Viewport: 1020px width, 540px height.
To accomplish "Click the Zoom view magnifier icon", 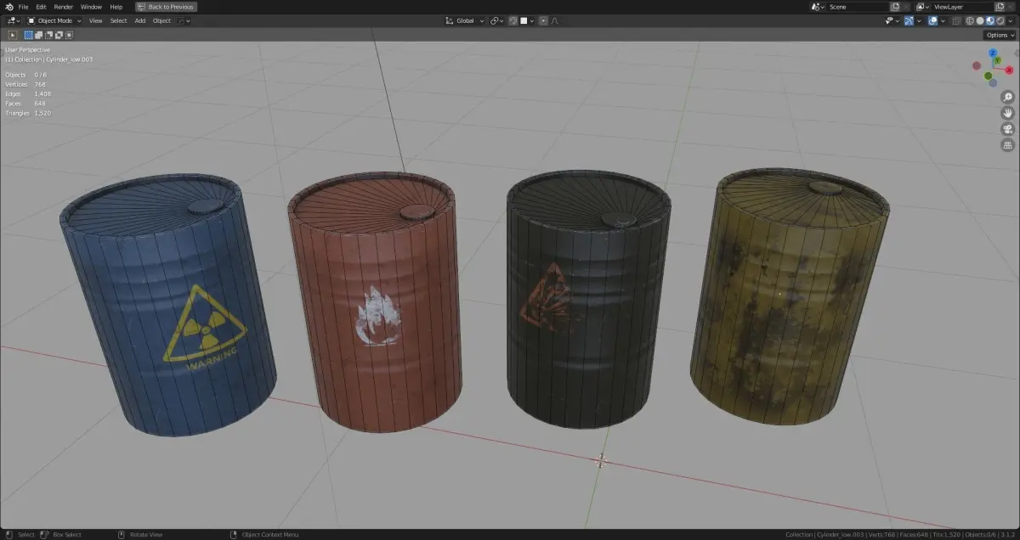I will (x=1007, y=97).
